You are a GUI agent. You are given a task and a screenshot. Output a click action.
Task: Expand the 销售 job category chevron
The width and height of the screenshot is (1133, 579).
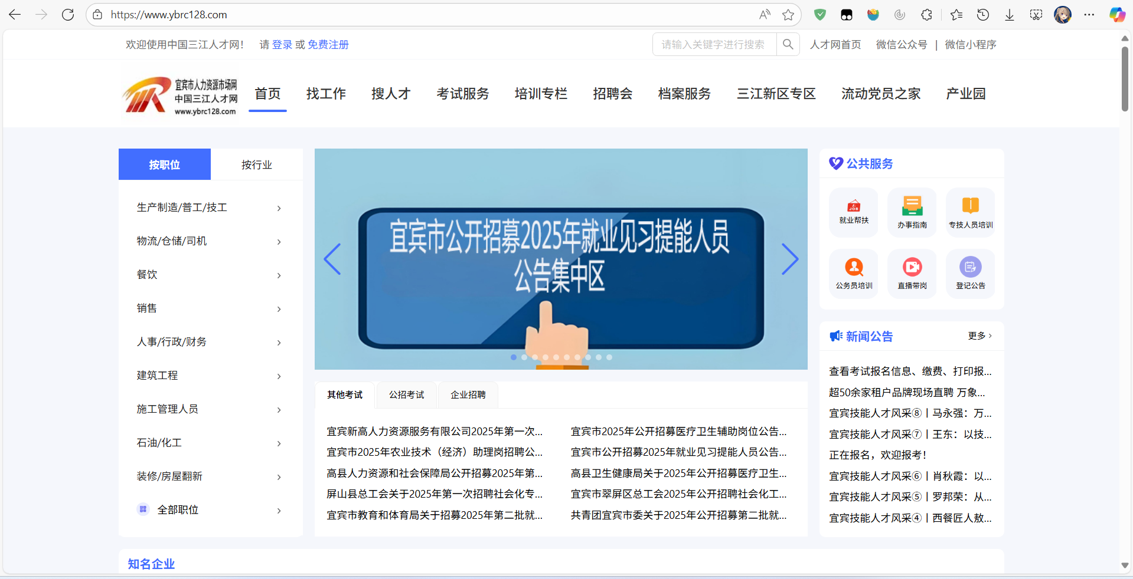(279, 309)
